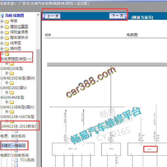Click the open folder icon of 系统原理图
167x167 pixels.
point(7,54)
